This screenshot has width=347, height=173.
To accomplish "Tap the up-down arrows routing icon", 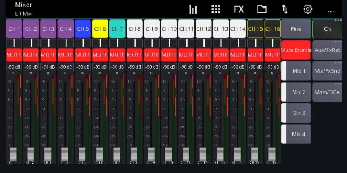I will tap(285, 9).
